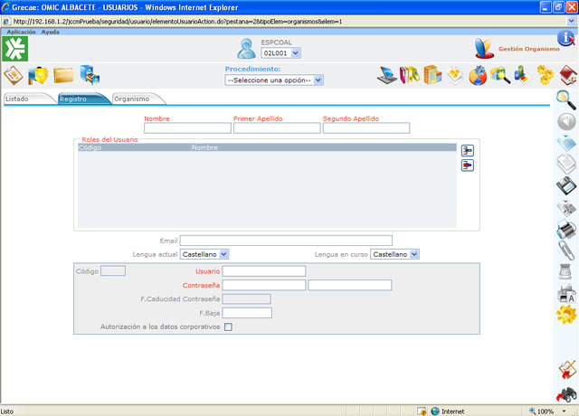Click the F.Caducidad Contraseña field
Screen dimensions: 579x416
coord(247,299)
